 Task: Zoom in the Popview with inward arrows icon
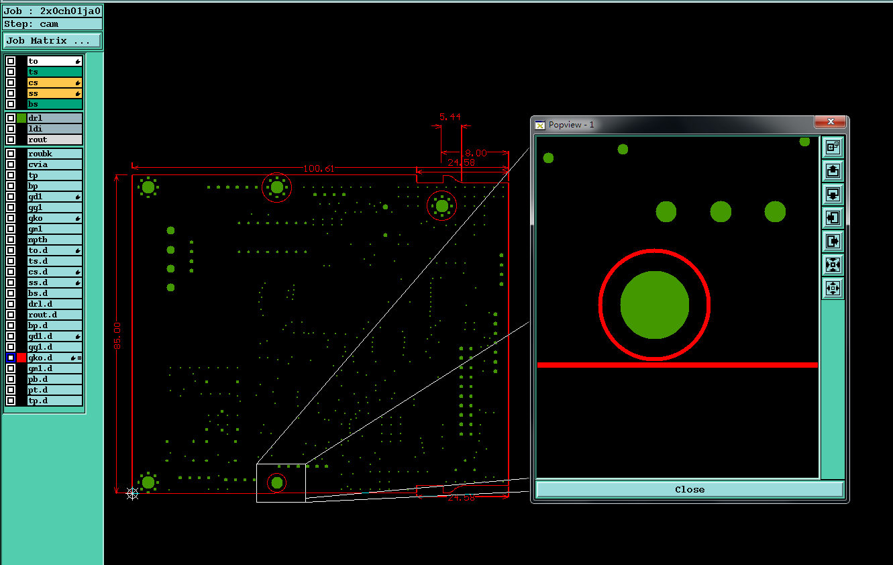[x=833, y=264]
